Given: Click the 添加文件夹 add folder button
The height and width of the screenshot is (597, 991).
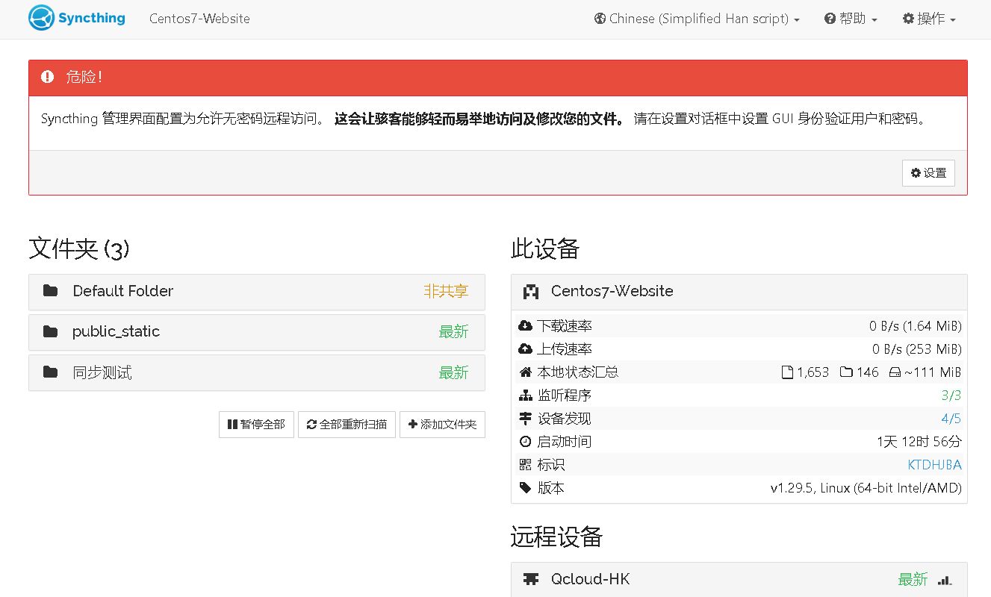Looking at the screenshot, I should [x=442, y=424].
